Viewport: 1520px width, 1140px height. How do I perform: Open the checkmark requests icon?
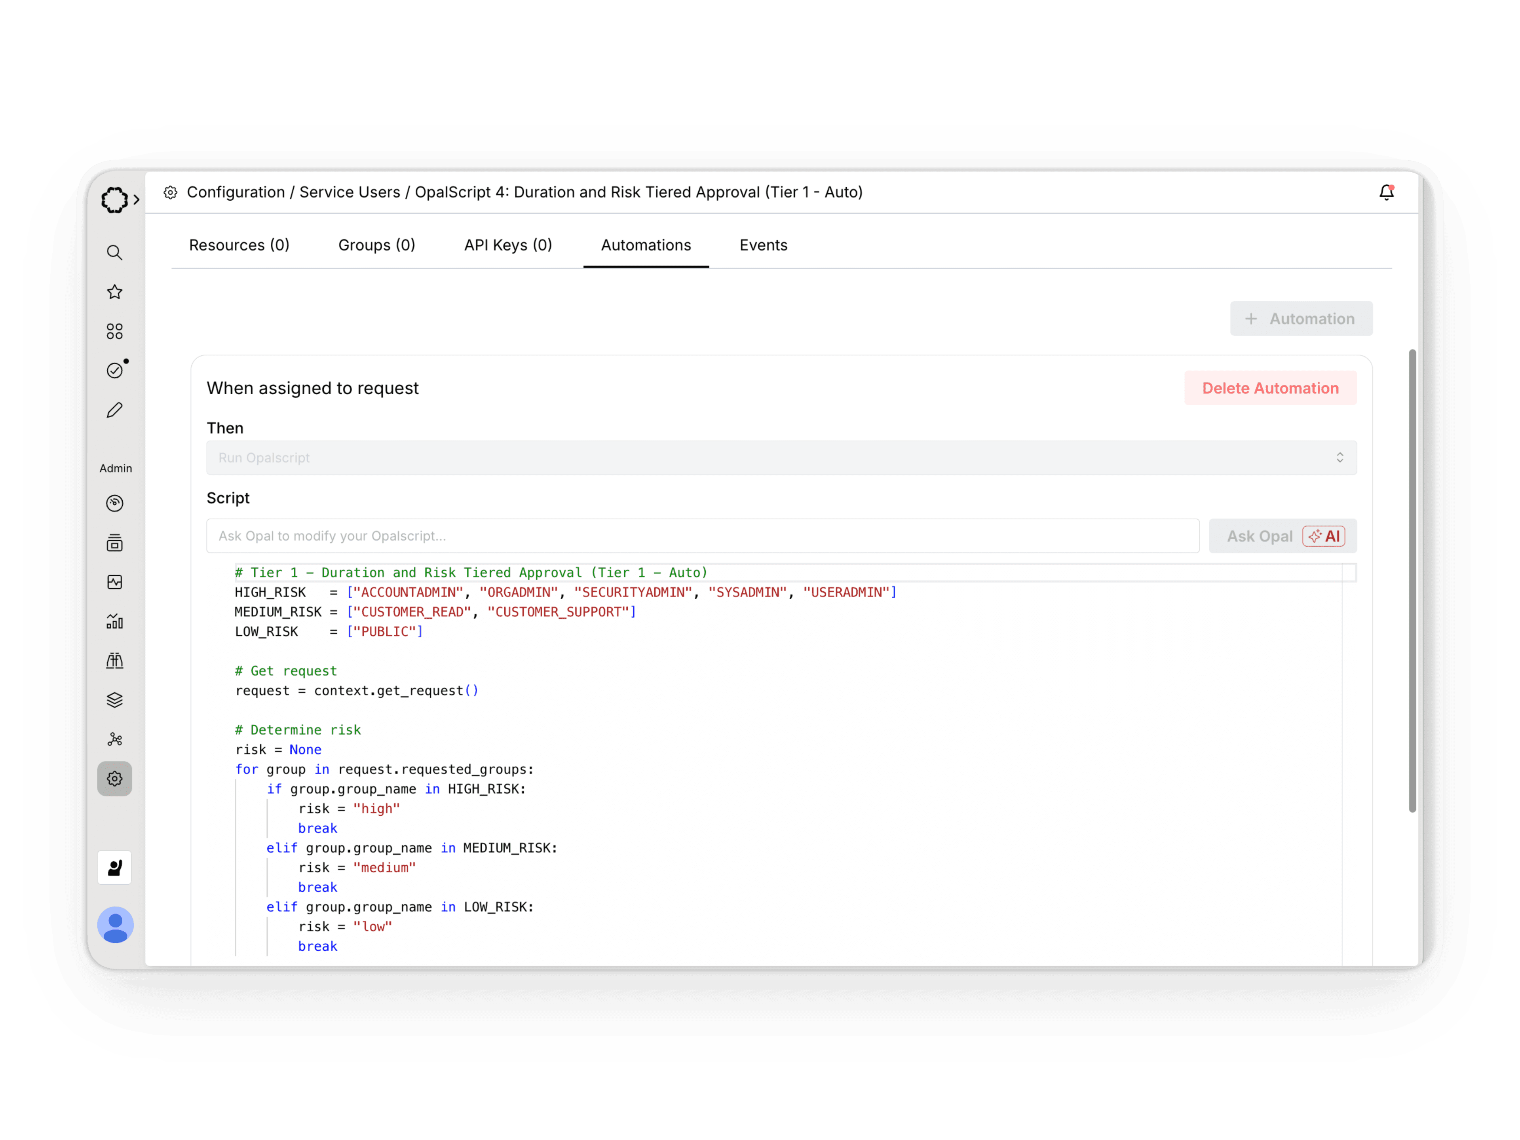click(115, 370)
